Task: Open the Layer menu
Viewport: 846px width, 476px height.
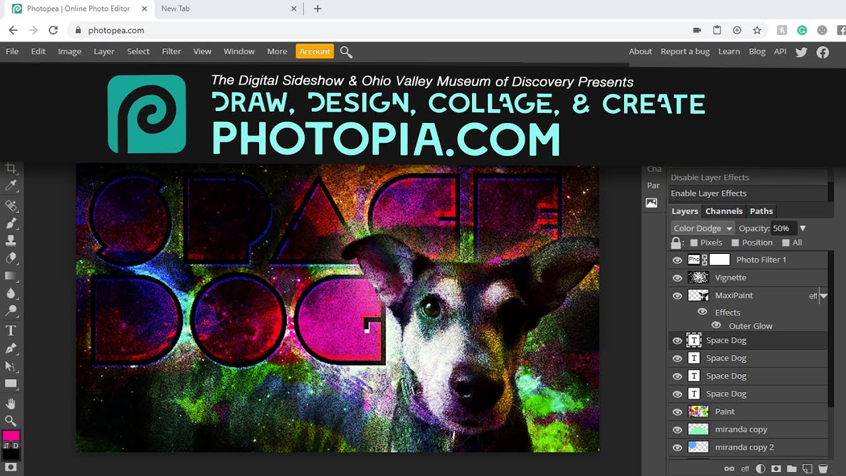Action: (x=104, y=52)
